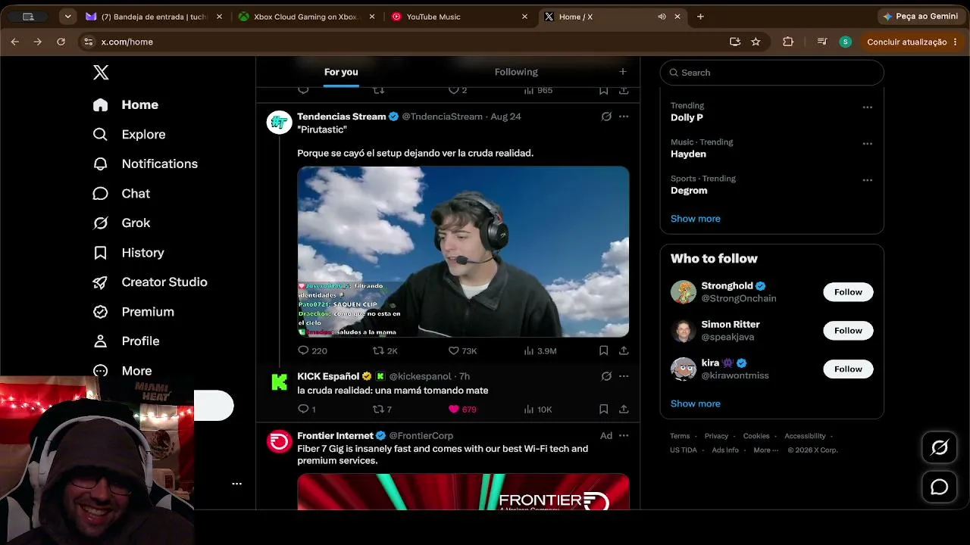Open Chat in the left sidebar
The image size is (970, 545).
(121, 194)
